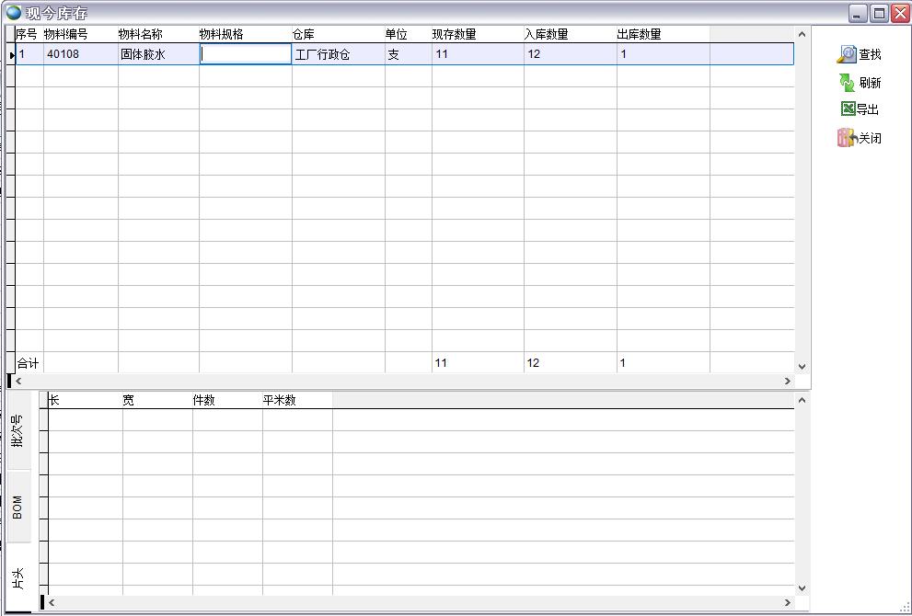
Task: Maximize the 现今库存 window
Action: pyautogui.click(x=879, y=13)
